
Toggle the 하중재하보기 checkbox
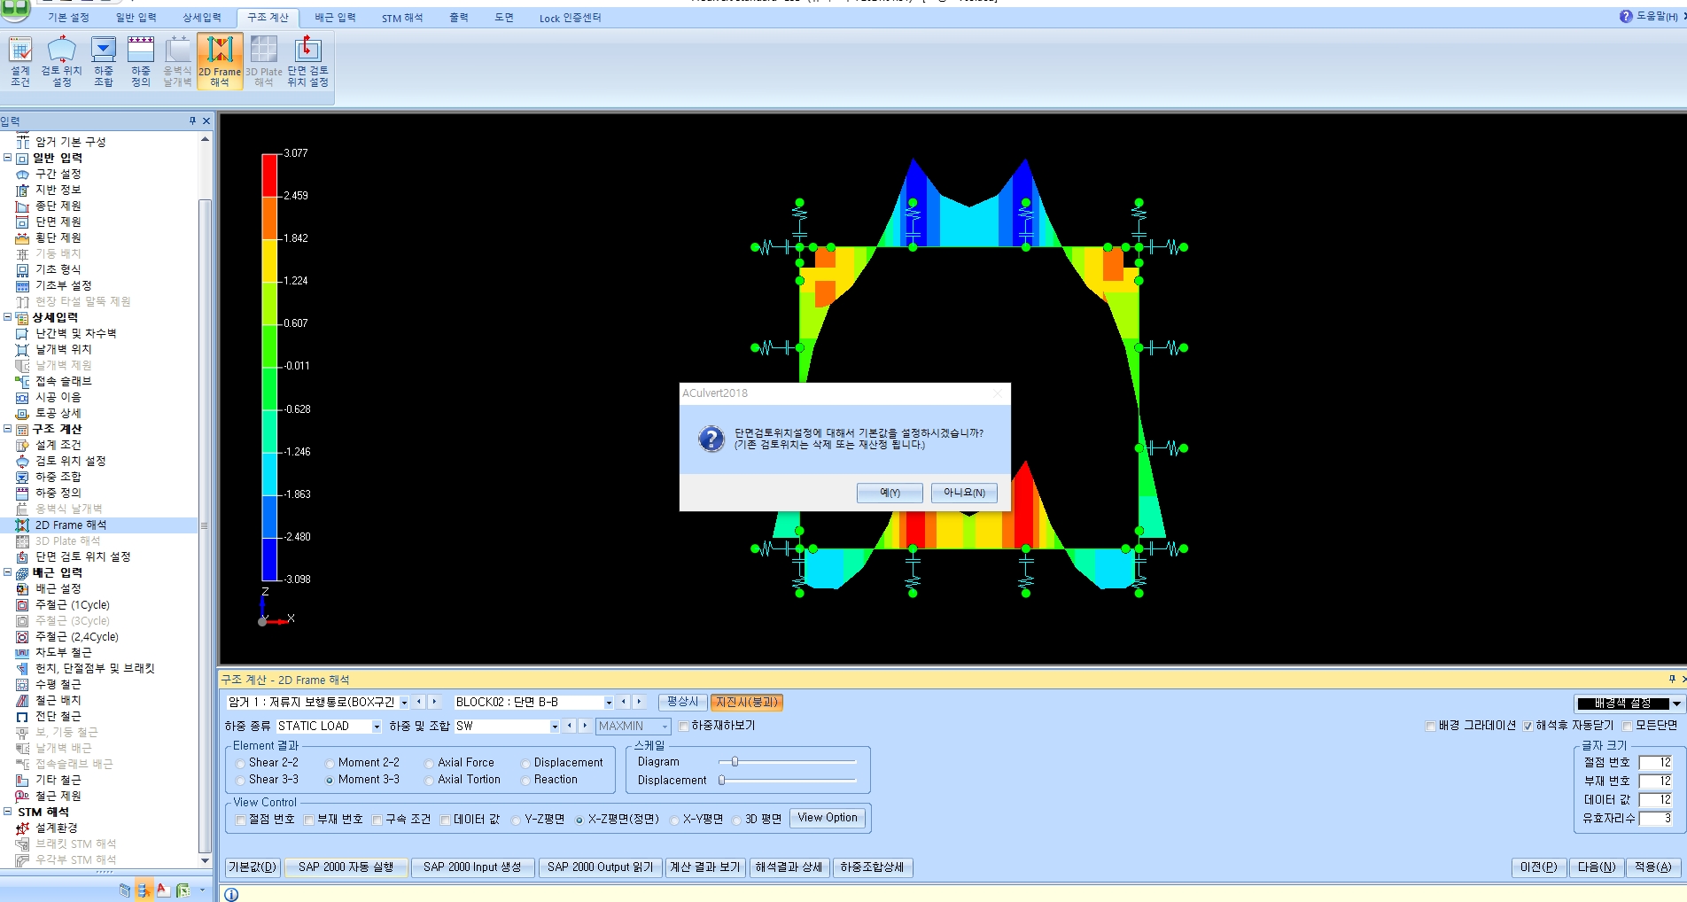click(683, 726)
